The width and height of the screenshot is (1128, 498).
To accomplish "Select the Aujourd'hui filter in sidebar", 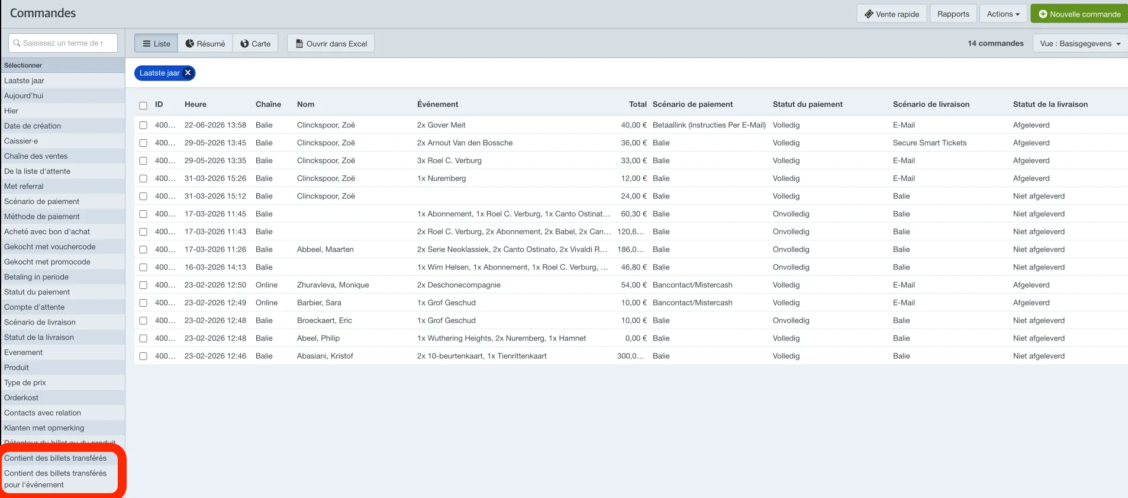I will click(x=62, y=95).
